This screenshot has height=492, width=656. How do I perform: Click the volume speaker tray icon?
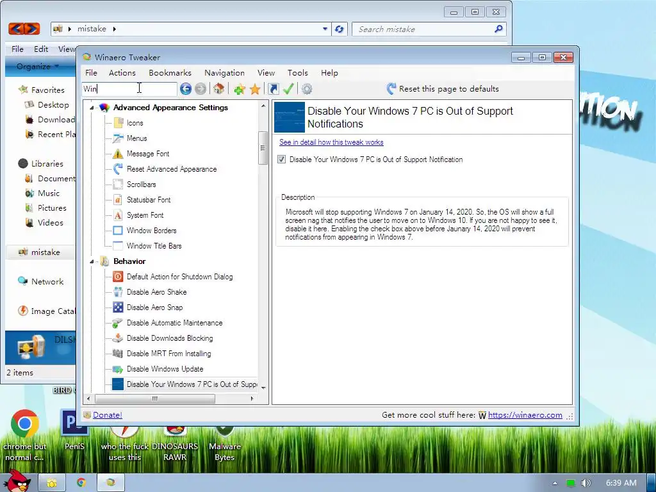tap(586, 483)
